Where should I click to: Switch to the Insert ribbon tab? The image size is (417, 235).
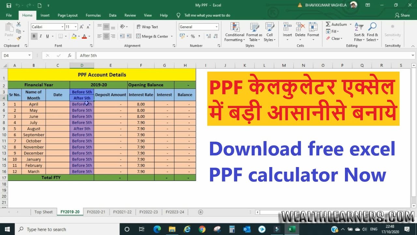(x=45, y=15)
